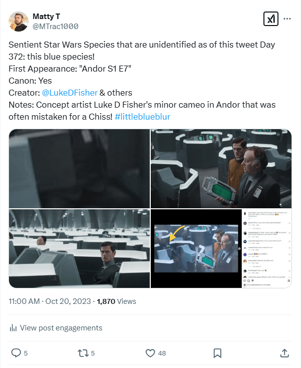Click the analytics bar chart icon
Image resolution: width=301 pixels, height=368 pixels.
[x=13, y=328]
